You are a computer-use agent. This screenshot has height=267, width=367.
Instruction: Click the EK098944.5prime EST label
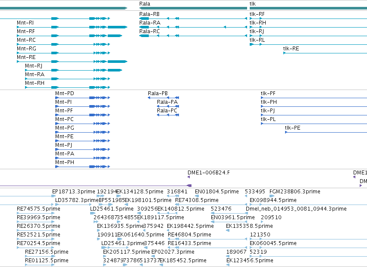(x=273, y=200)
